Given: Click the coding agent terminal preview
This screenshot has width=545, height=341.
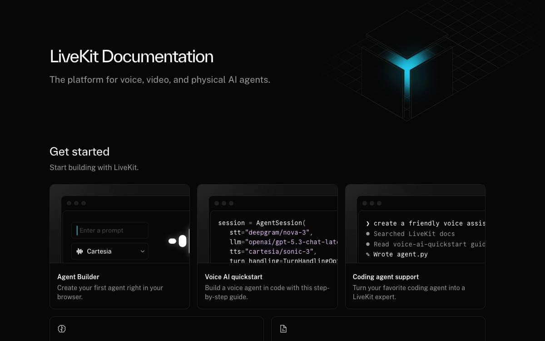Looking at the screenshot, I should pos(415,224).
